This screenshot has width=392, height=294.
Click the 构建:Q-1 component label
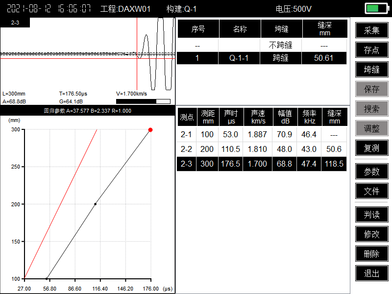[181, 9]
